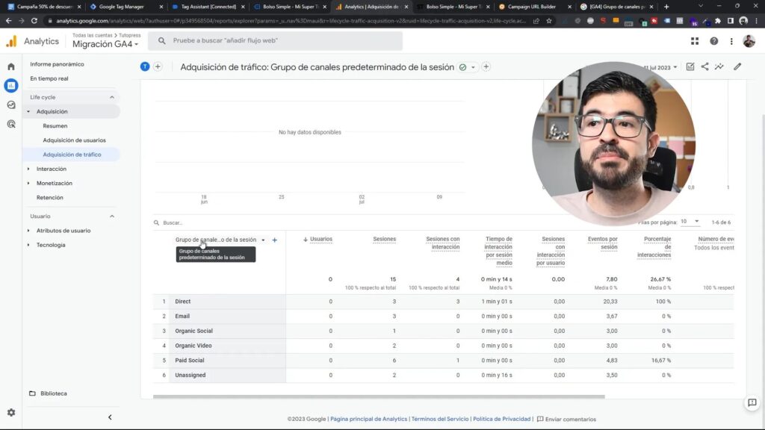This screenshot has height=430, width=765.
Task: Open Biblioteca in sidebar
Action: click(x=54, y=393)
